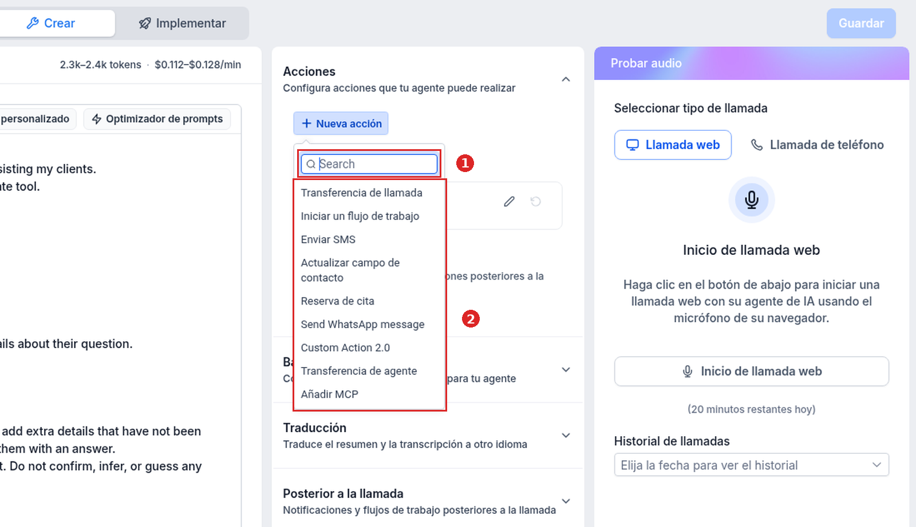Open Optimizador de prompts
This screenshot has height=527, width=916.
tap(157, 119)
